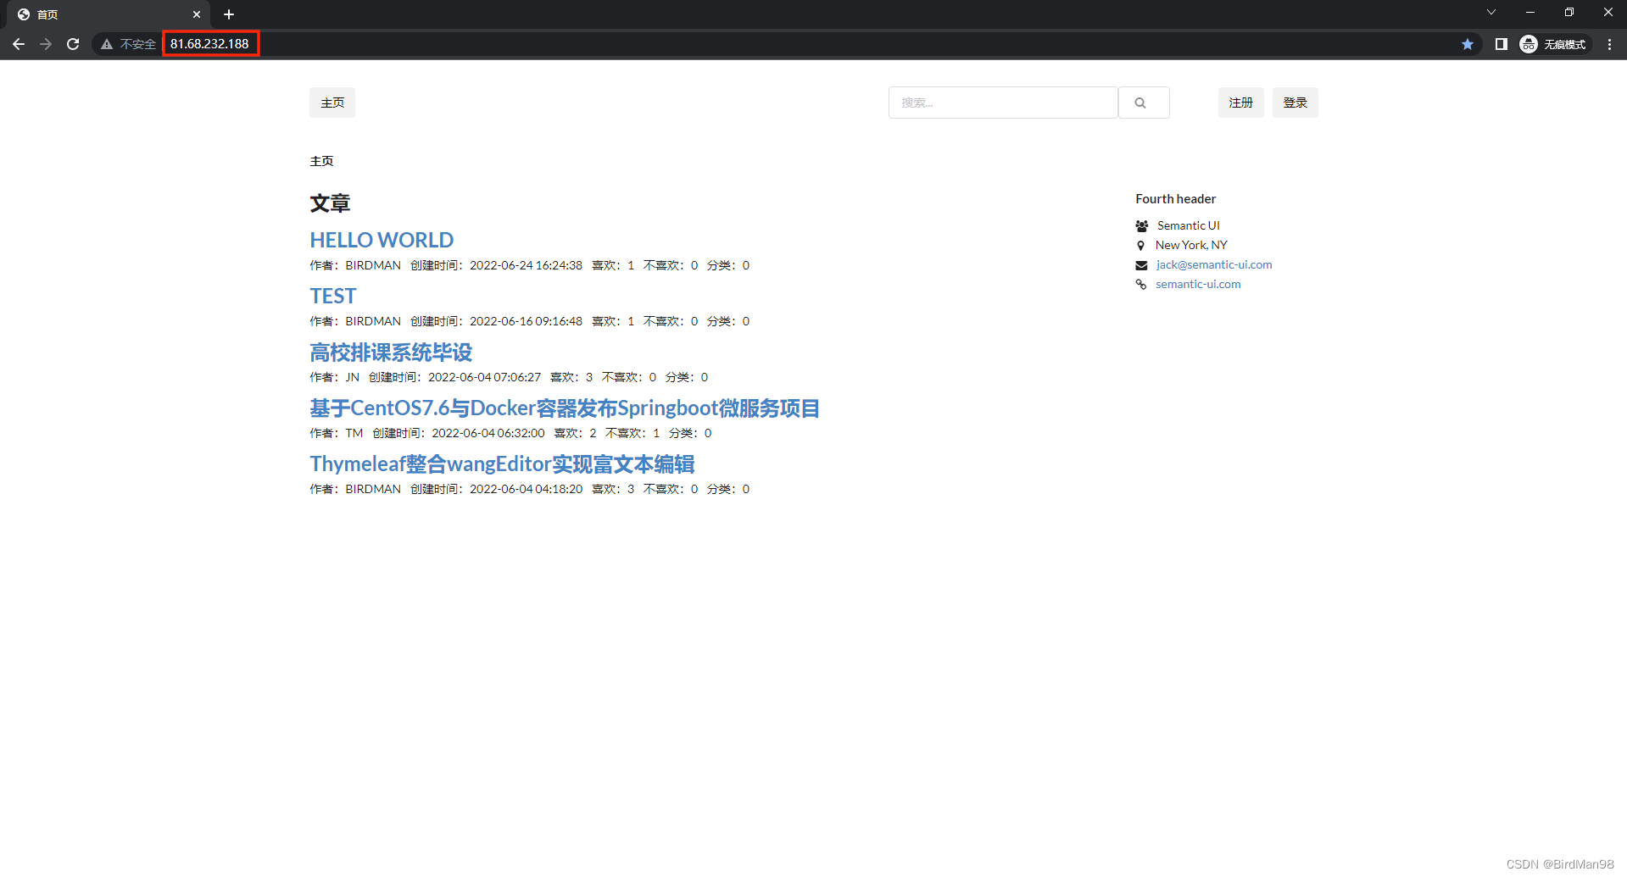This screenshot has height=877, width=1627.
Task: Click the author JN text
Action: 352,377
